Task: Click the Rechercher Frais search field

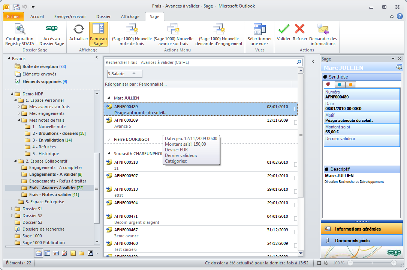Action: pos(201,62)
